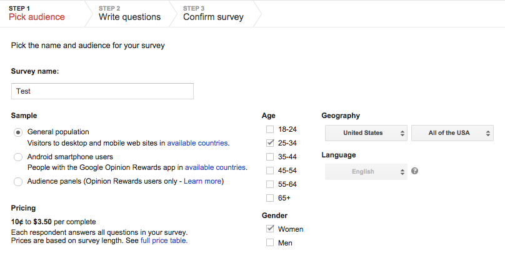The image size is (505, 258).
Task: Uncheck the Women gender checkbox
Action: (x=270, y=229)
